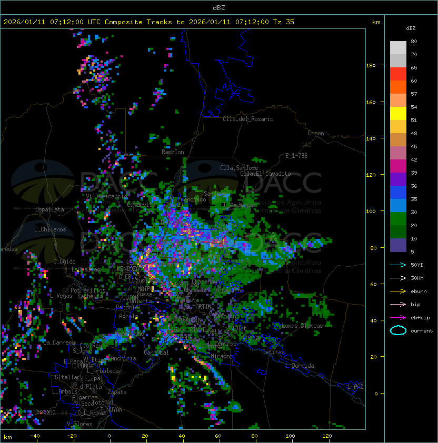Click the 'Tz 35' header value
Image resolution: width=438 pixels, height=443 pixels.
pos(284,22)
